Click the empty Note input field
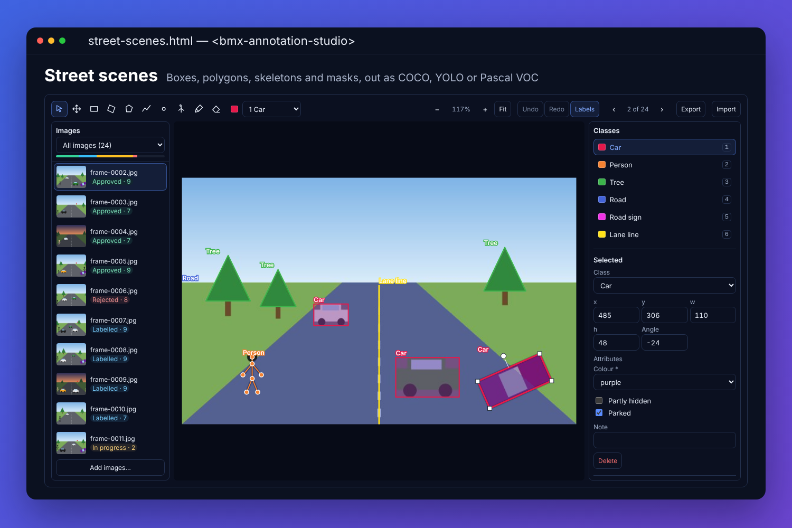 click(664, 440)
